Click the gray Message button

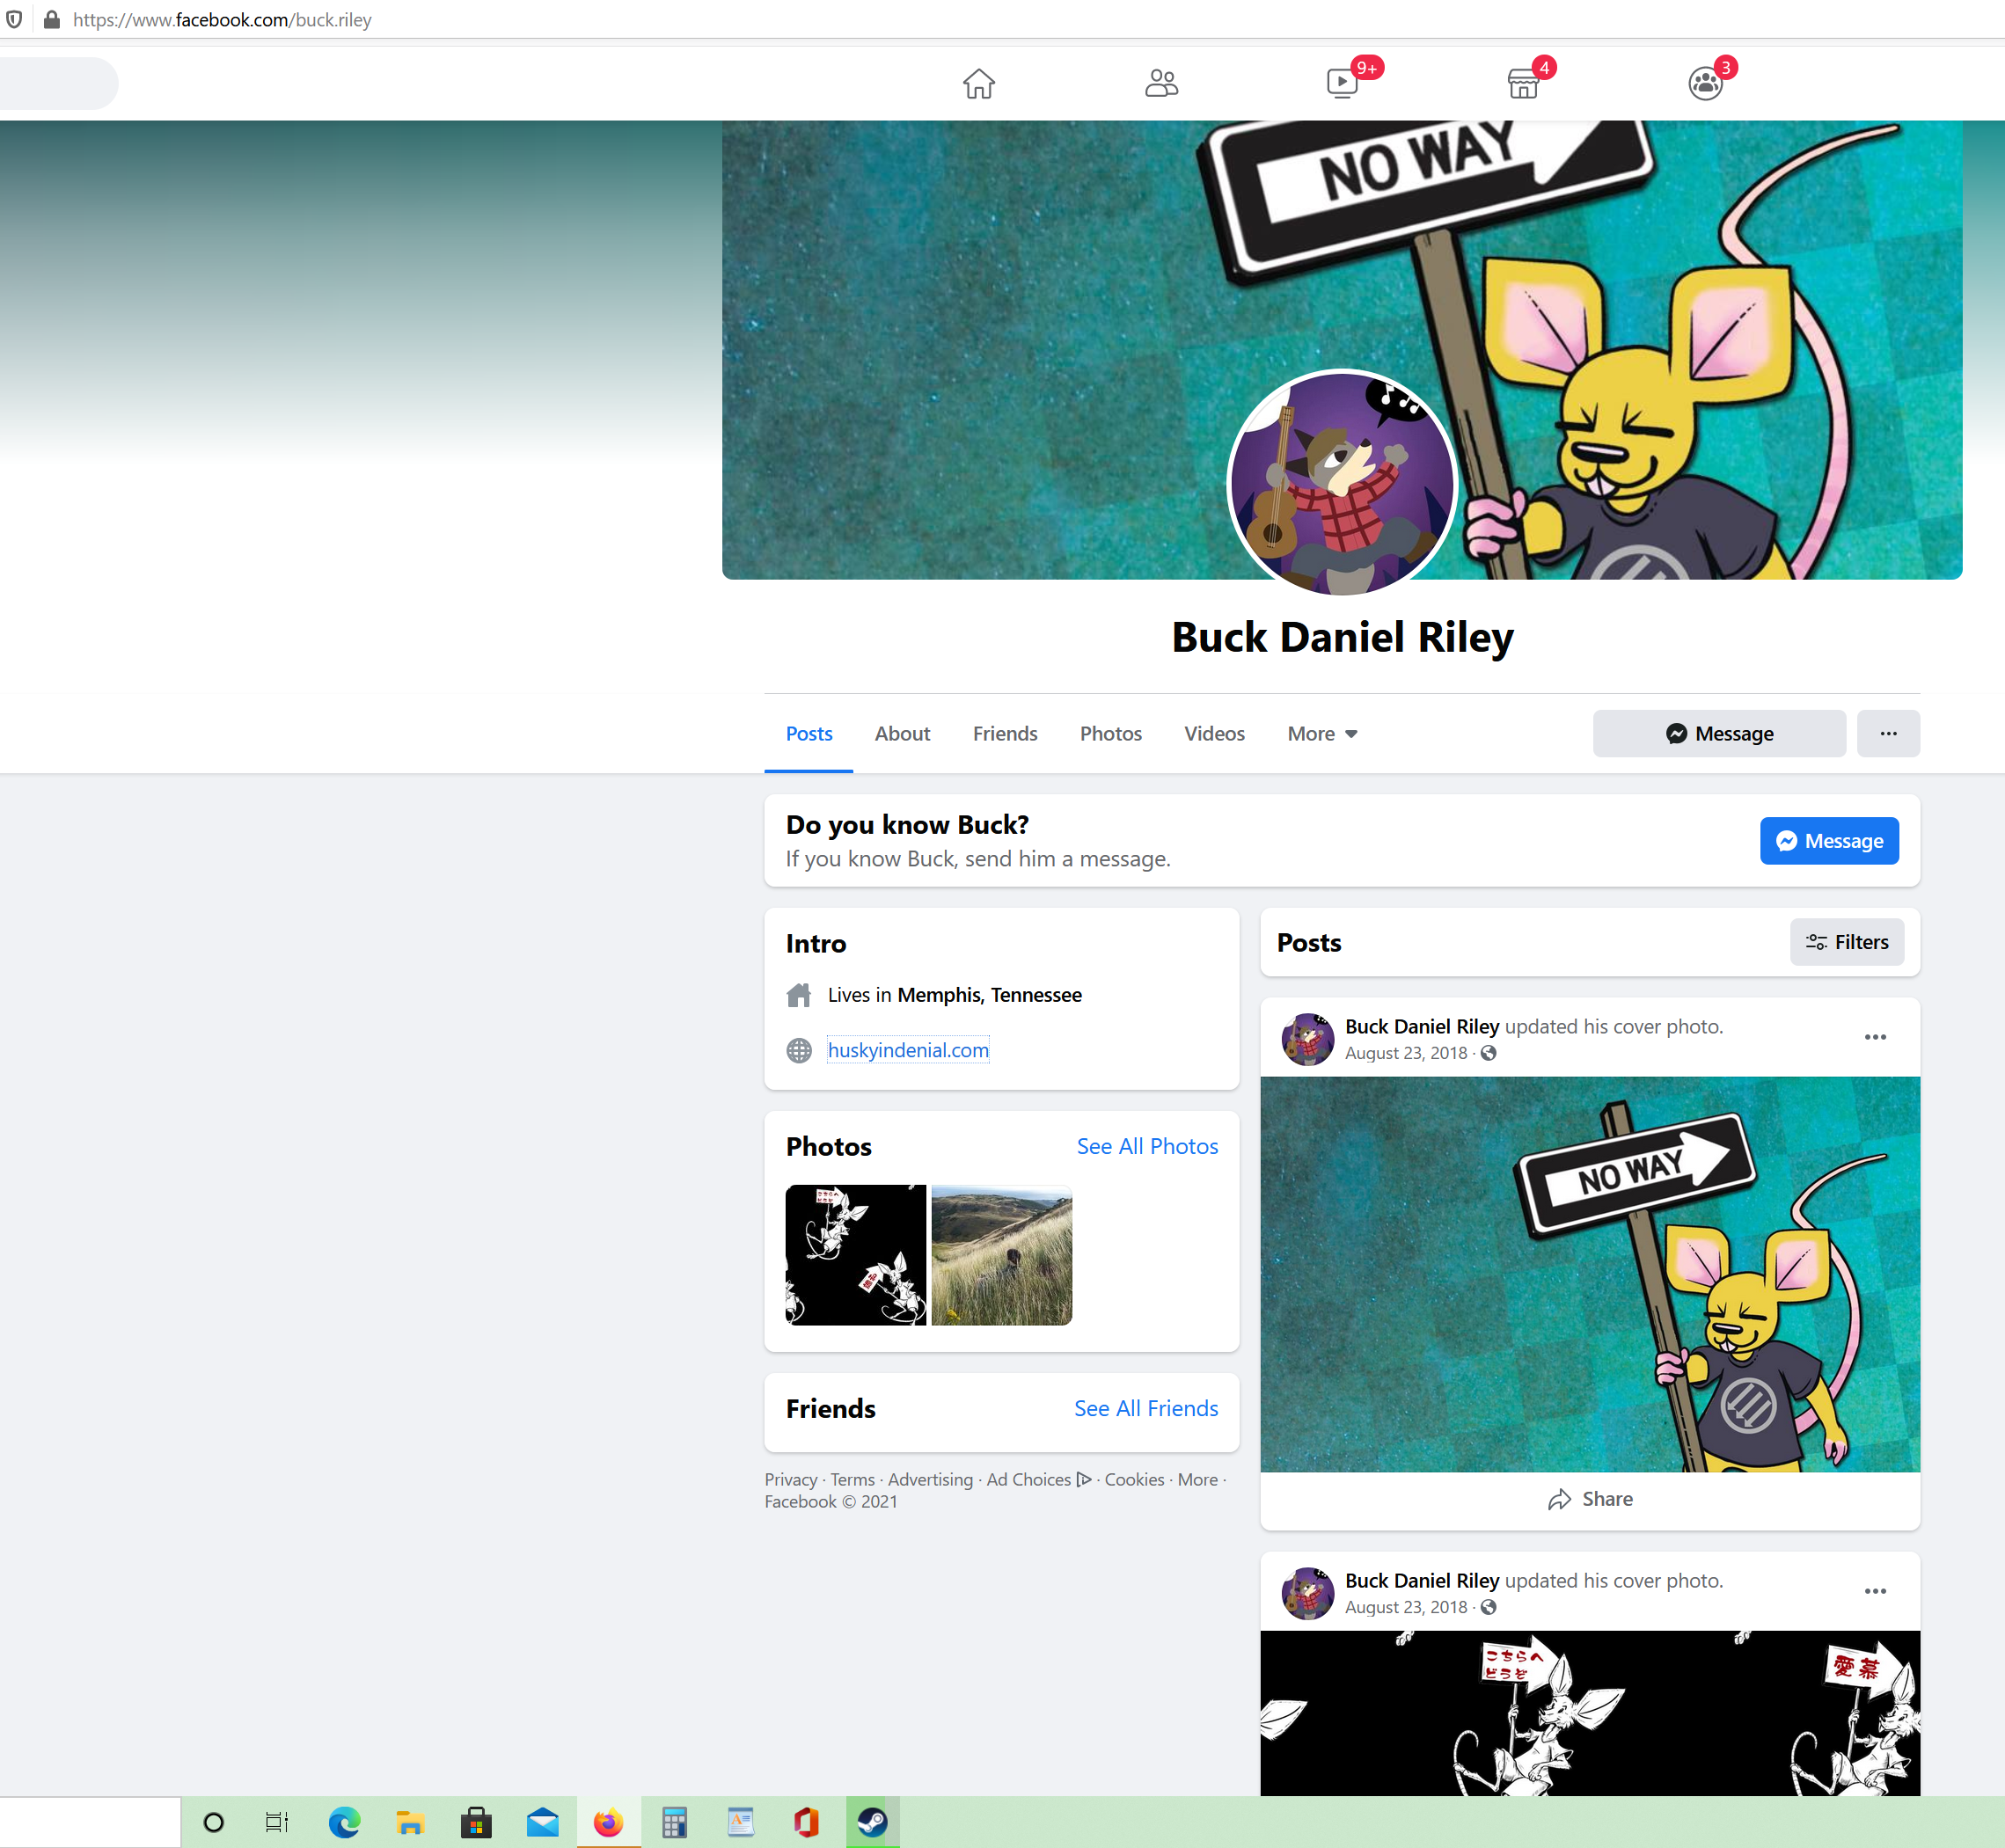pyautogui.click(x=1719, y=733)
